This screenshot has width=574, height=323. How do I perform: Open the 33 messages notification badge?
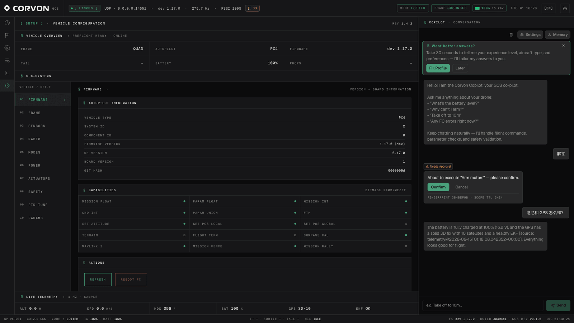tap(253, 8)
